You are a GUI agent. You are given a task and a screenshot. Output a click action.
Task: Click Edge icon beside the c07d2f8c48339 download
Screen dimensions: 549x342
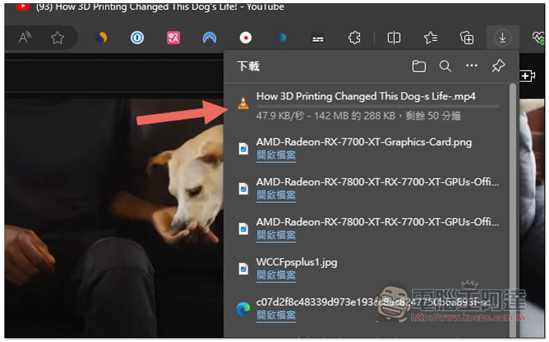pos(243,309)
